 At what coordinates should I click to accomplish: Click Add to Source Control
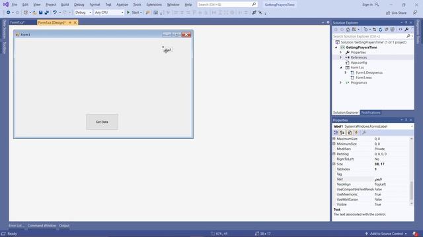tap(386, 234)
